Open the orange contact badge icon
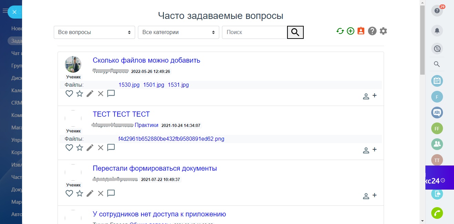Screen dimensions: 454x224 pos(361,31)
